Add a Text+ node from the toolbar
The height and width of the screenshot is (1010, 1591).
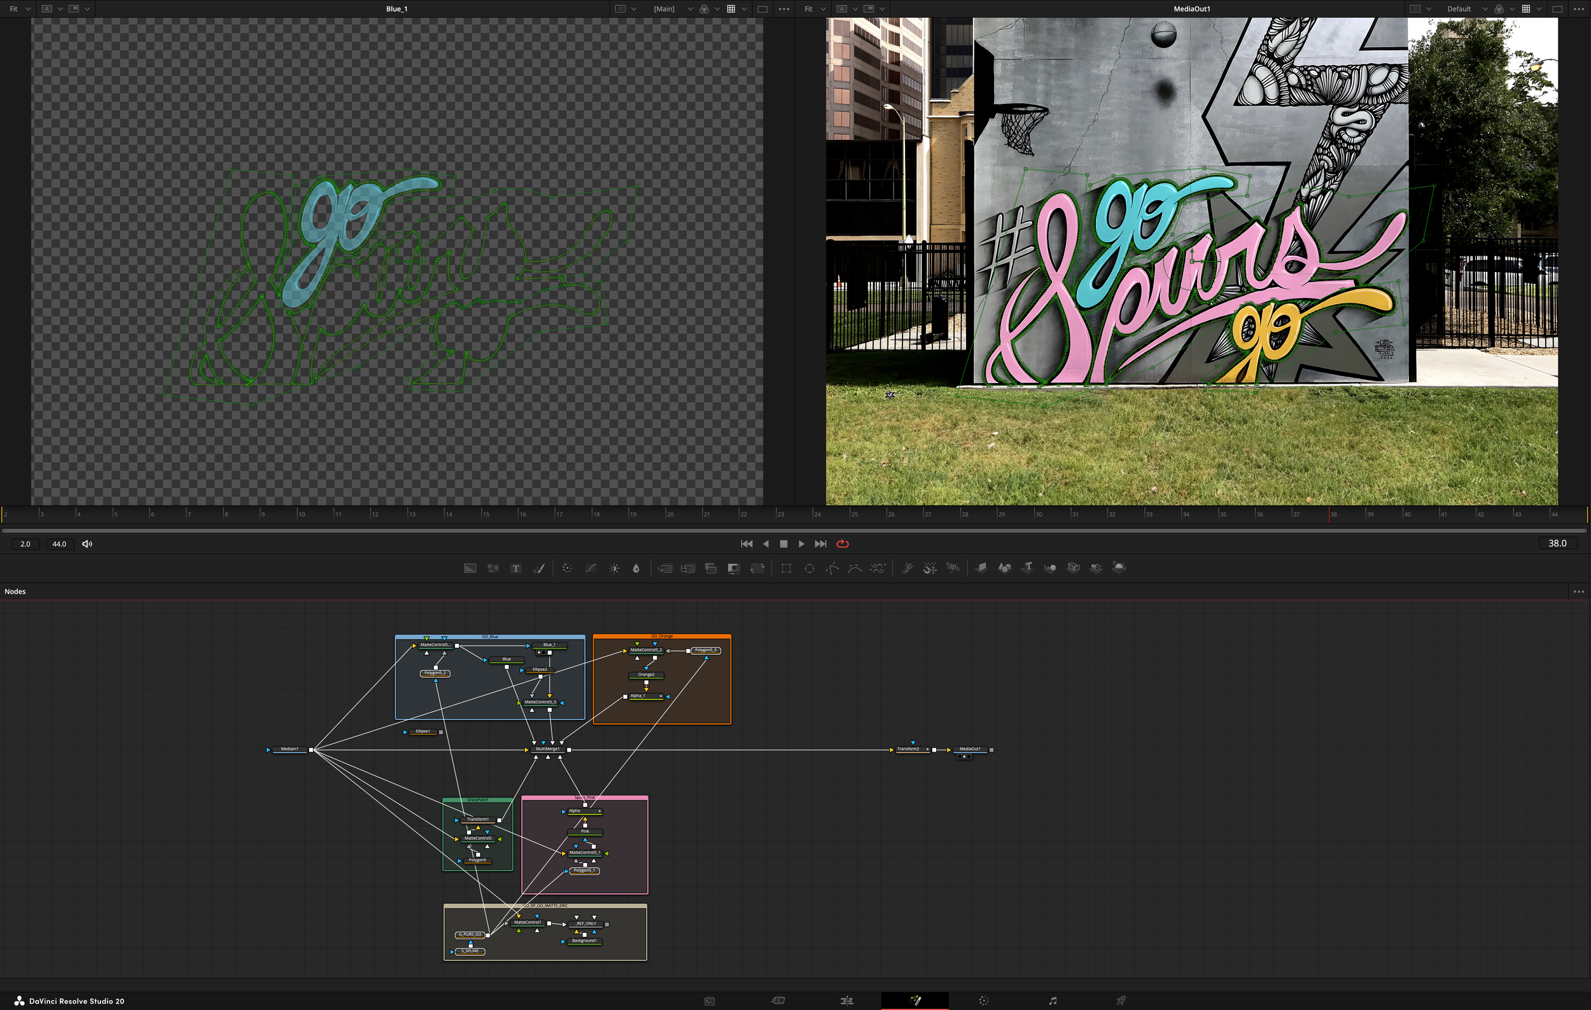pyautogui.click(x=516, y=568)
